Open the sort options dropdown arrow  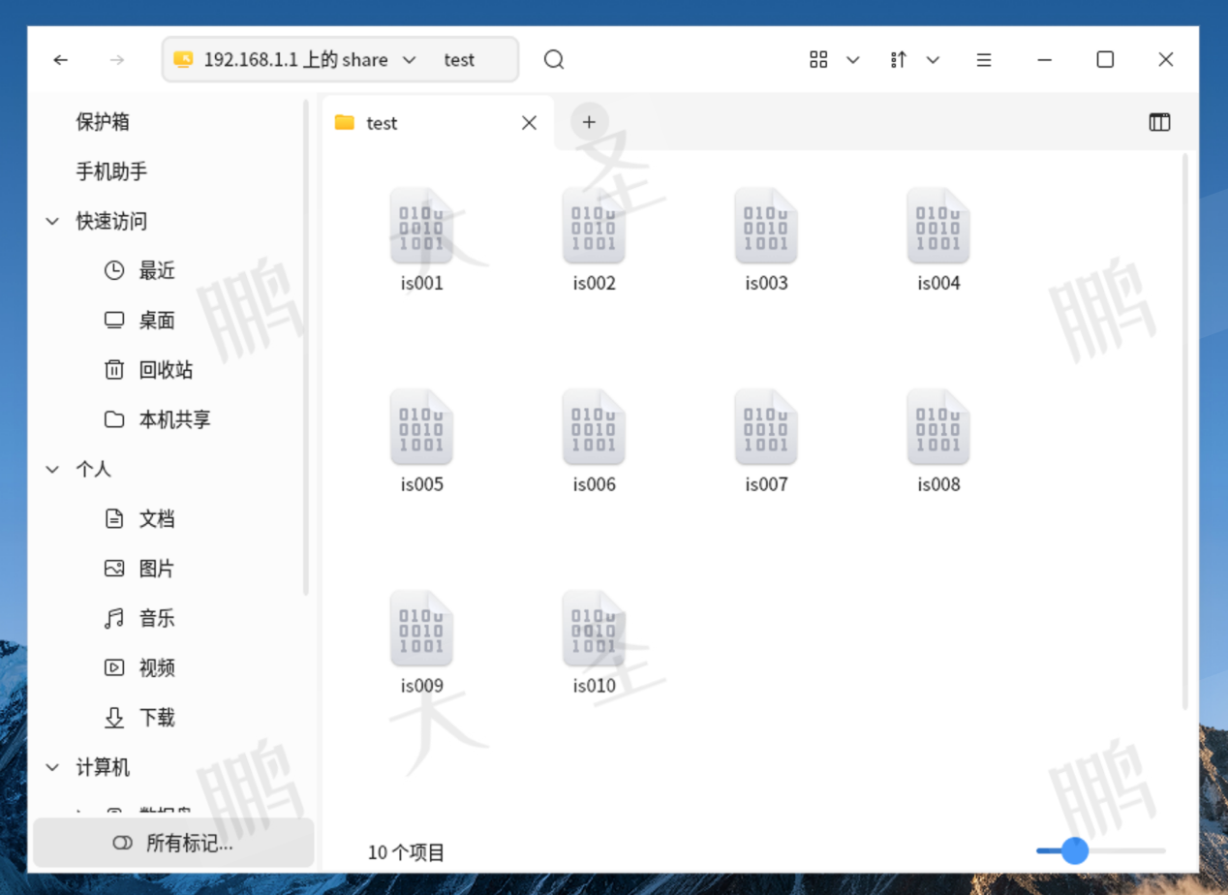[x=933, y=60]
